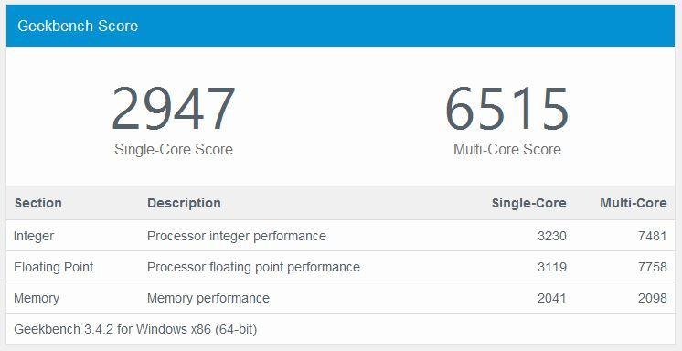Click the Floating Point multi-core value 7758
This screenshot has width=682, height=351.
[x=653, y=267]
